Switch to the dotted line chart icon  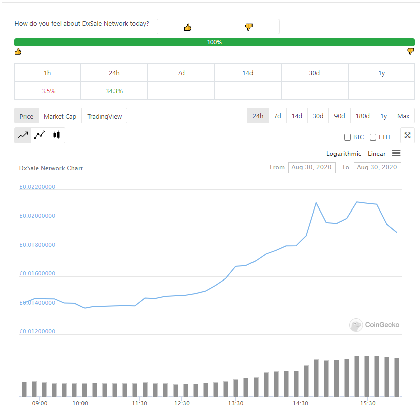pyautogui.click(x=40, y=135)
